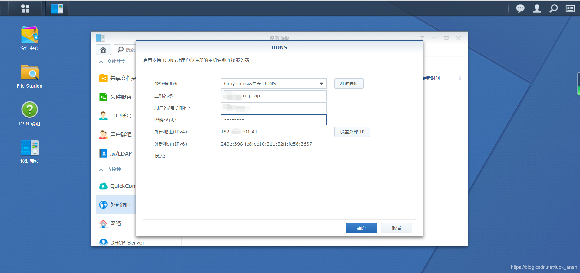580x273 pixels.
Task: Select 用户群组 in the sidebar
Action: tap(115, 134)
